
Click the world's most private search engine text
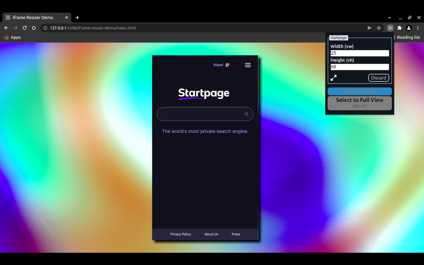[205, 132]
